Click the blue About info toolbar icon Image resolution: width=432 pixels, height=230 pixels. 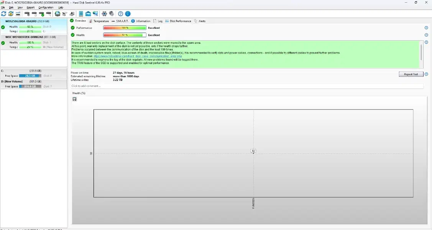(128, 14)
